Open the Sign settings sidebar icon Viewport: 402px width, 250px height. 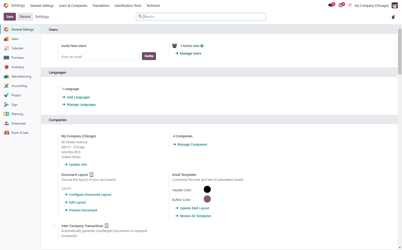point(7,104)
